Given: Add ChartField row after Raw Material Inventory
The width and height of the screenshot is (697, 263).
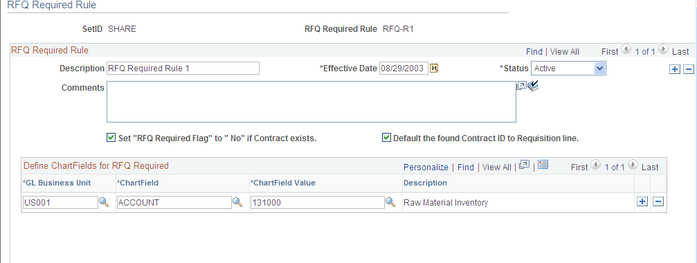Looking at the screenshot, I should click(x=642, y=201).
